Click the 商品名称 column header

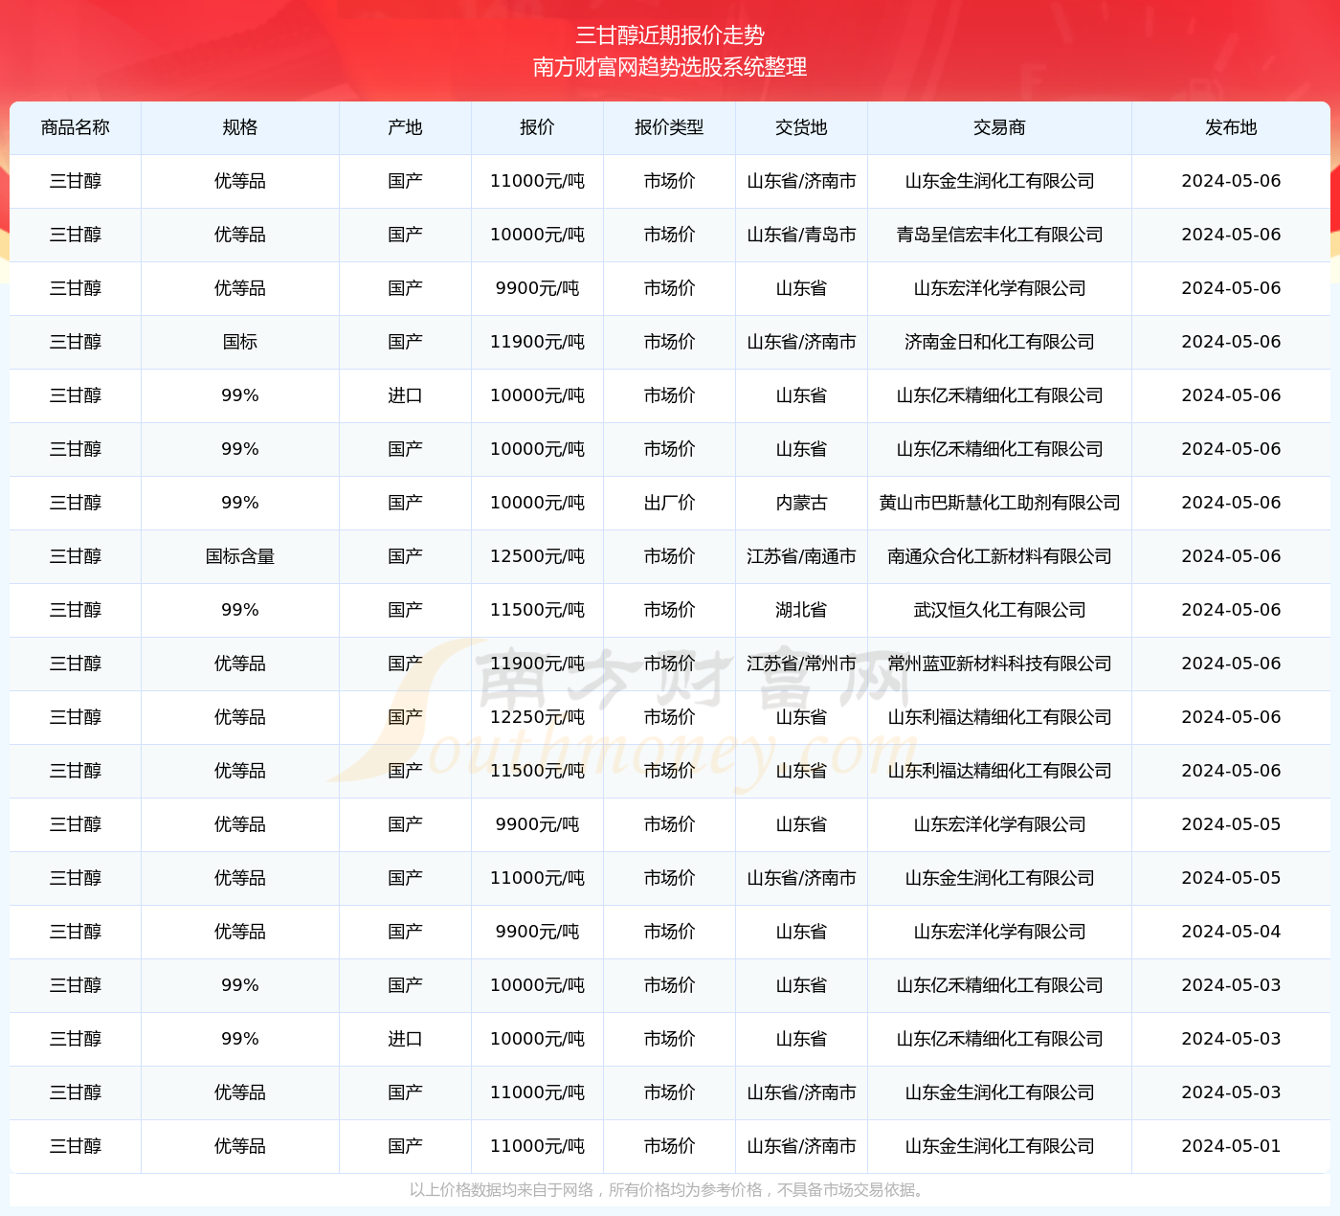(x=76, y=127)
